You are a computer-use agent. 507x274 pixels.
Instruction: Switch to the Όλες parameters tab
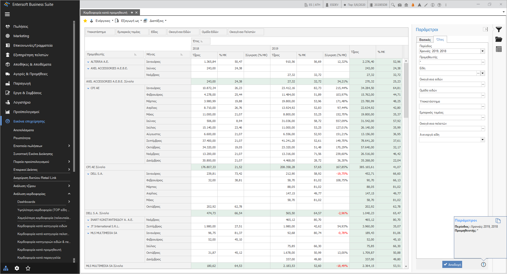pos(440,40)
